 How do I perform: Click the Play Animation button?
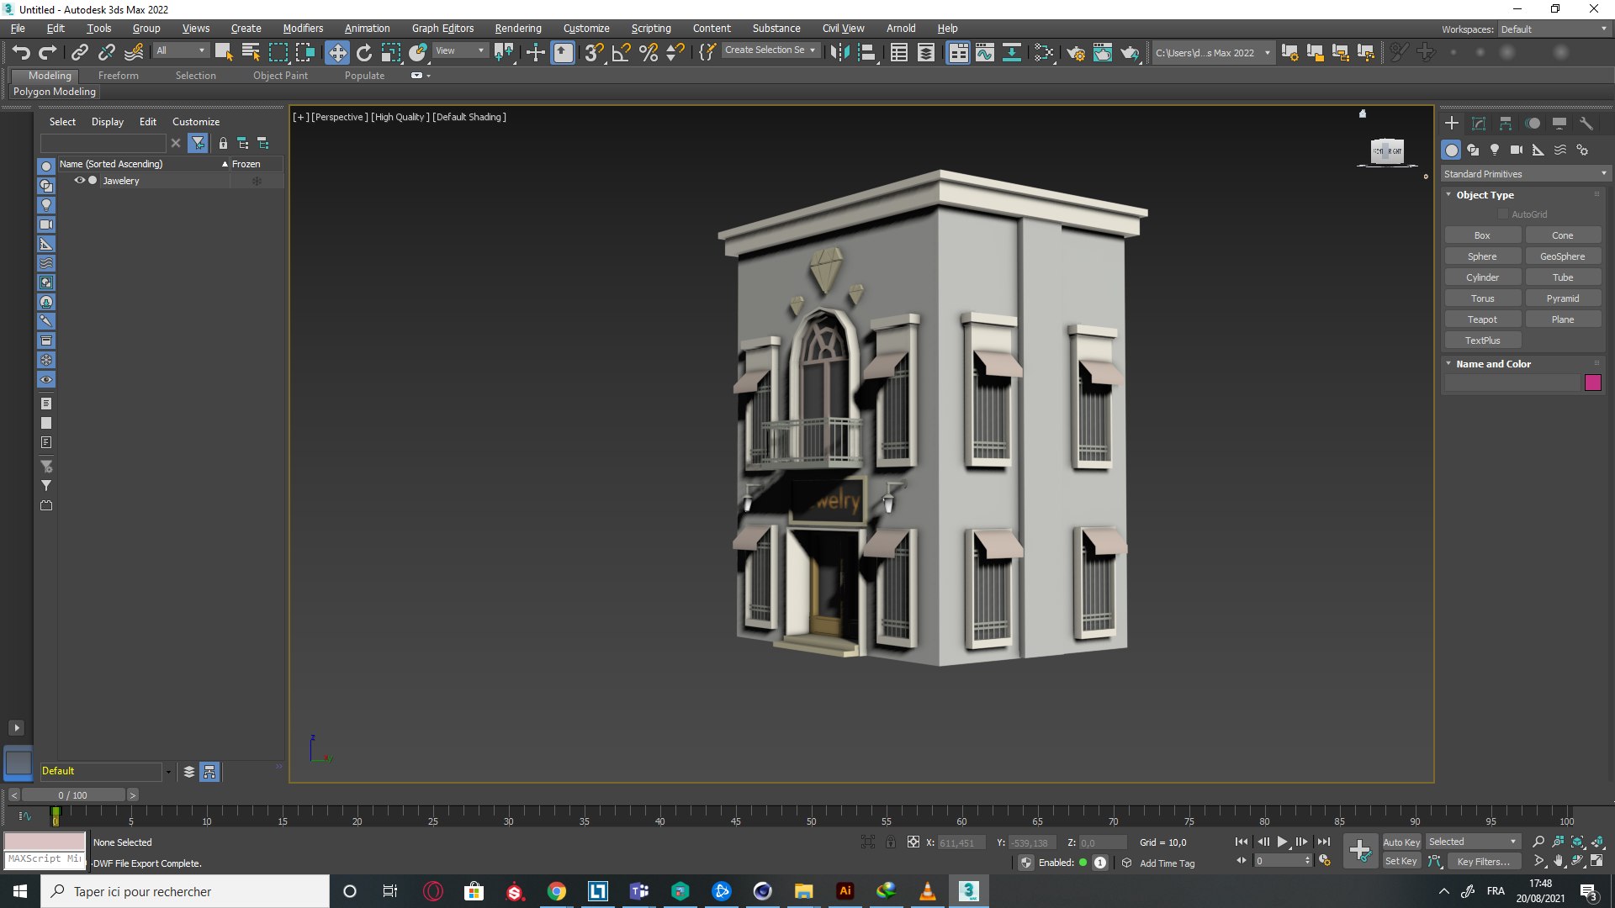pos(1283,842)
